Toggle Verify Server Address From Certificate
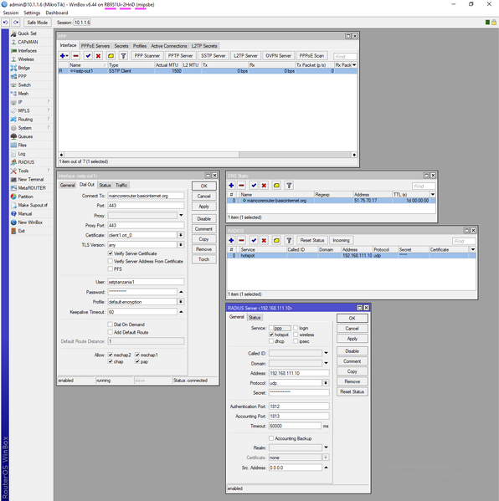Screen dimensions: 499x501 click(111, 261)
